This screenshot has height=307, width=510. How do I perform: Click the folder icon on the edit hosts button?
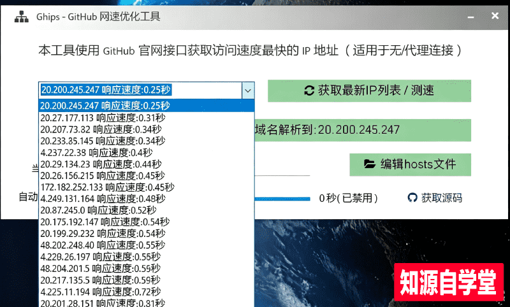[x=370, y=164]
